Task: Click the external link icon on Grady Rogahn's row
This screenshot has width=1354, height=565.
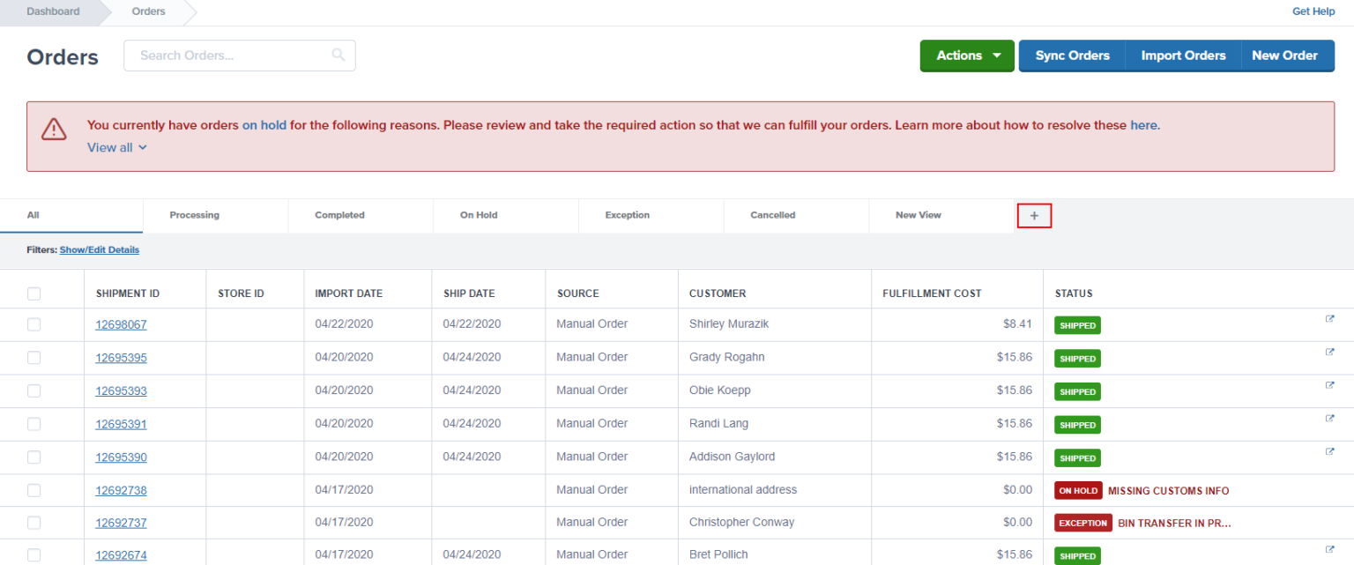Action: 1328,352
